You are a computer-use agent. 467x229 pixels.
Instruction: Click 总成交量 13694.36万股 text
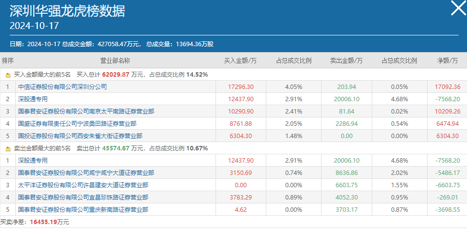click(180, 44)
